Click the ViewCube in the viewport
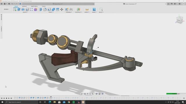 pos(180,20)
